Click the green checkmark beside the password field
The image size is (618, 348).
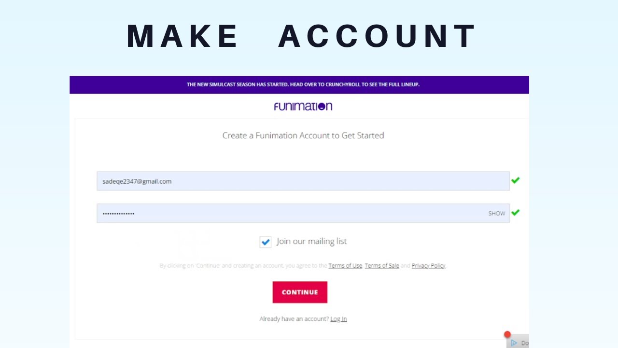coord(515,213)
